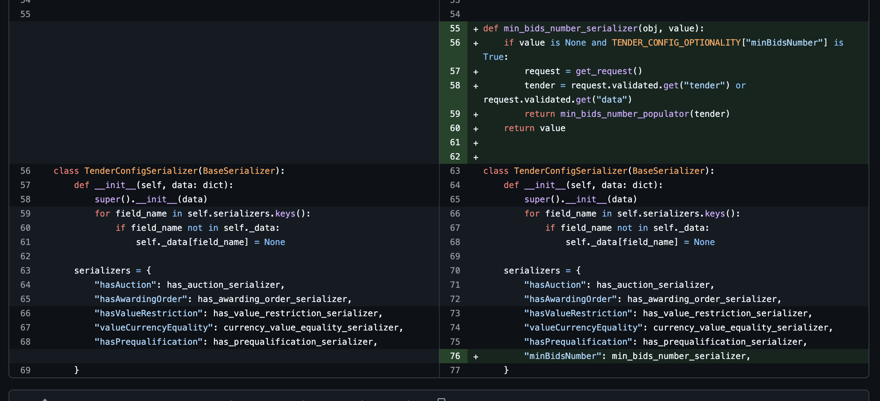The height and width of the screenshot is (401, 880).
Task: Select new-file line number 57 beside get_request()
Action: (x=455, y=71)
